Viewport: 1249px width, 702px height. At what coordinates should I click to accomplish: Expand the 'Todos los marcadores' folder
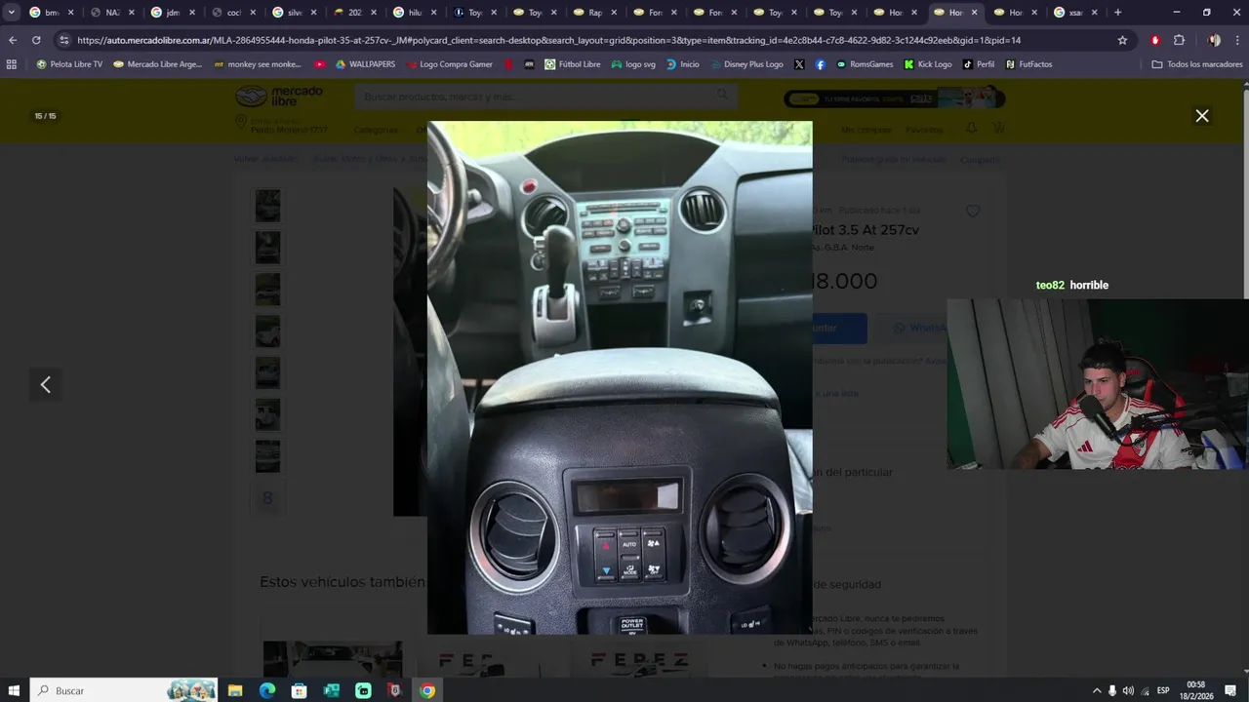point(1197,64)
